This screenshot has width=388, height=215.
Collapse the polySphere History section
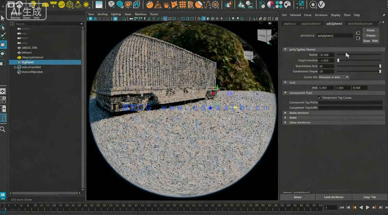285,49
